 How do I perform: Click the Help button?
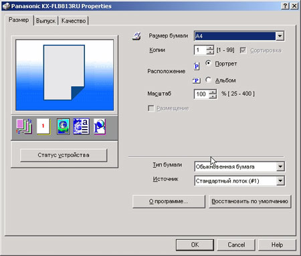(277, 245)
